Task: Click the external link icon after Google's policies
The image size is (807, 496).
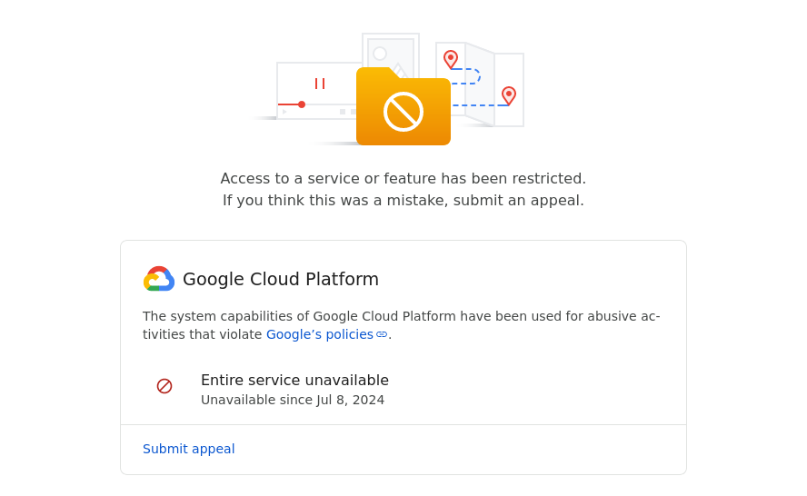Action: [382, 334]
